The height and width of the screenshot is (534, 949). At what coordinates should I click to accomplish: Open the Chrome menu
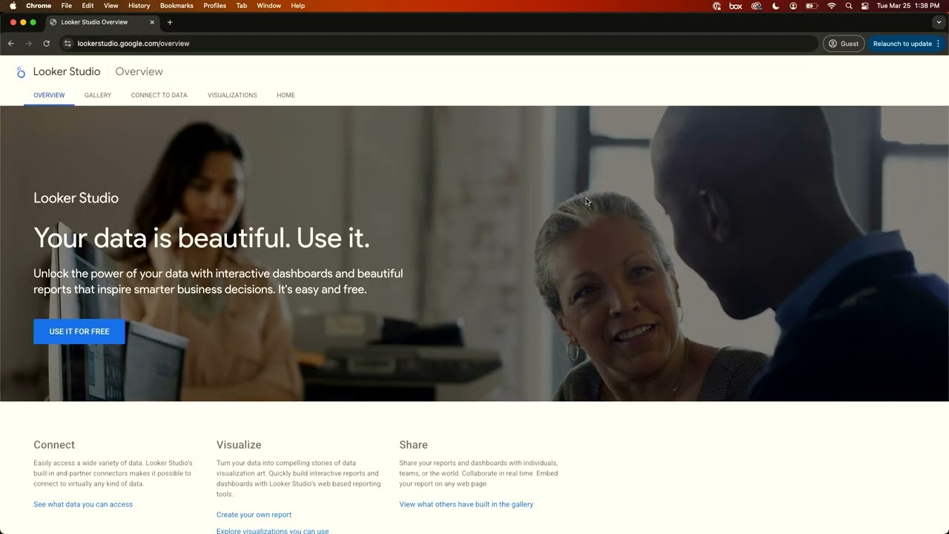pos(39,6)
